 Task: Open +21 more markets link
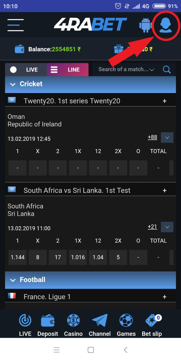pyautogui.click(x=152, y=227)
